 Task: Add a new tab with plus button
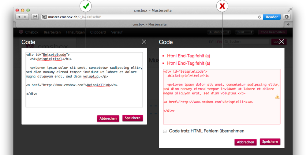[288, 24]
